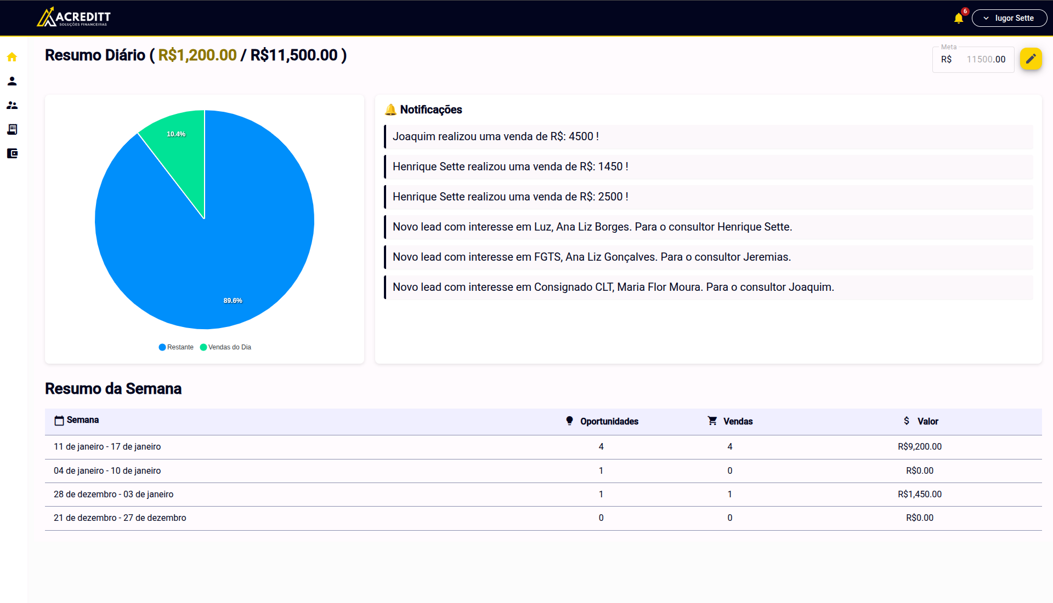Open the wallet icon at the sidebar bottom
The height and width of the screenshot is (603, 1053).
[x=12, y=153]
